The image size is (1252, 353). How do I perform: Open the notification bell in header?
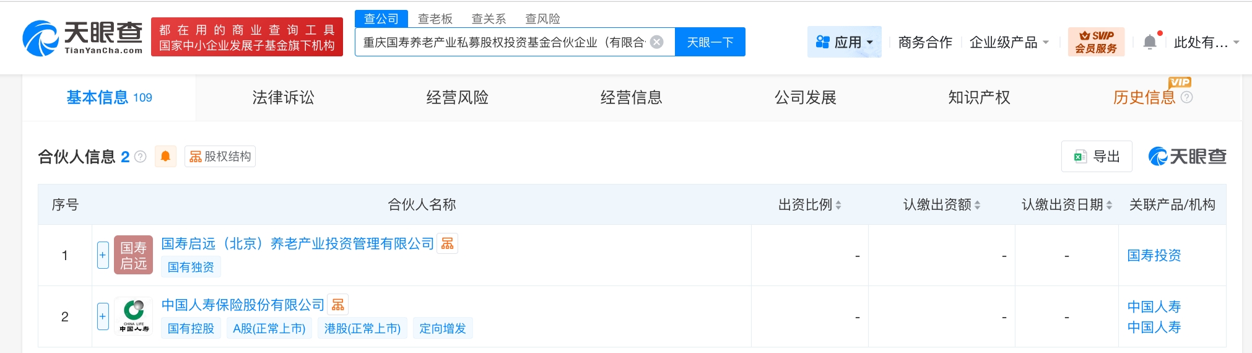[1150, 42]
